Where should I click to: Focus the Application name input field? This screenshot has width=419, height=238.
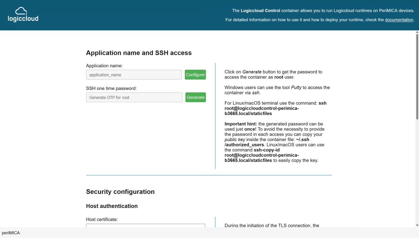click(134, 75)
